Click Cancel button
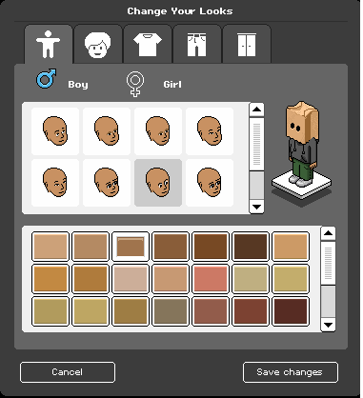This screenshot has width=363, height=398. pos(68,372)
